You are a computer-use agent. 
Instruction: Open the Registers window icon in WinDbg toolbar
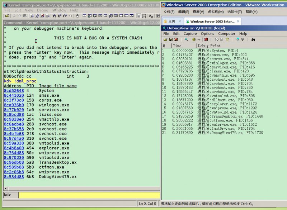(x=100, y=16)
